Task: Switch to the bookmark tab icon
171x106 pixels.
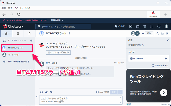Action: pyautogui.click(x=30, y=33)
